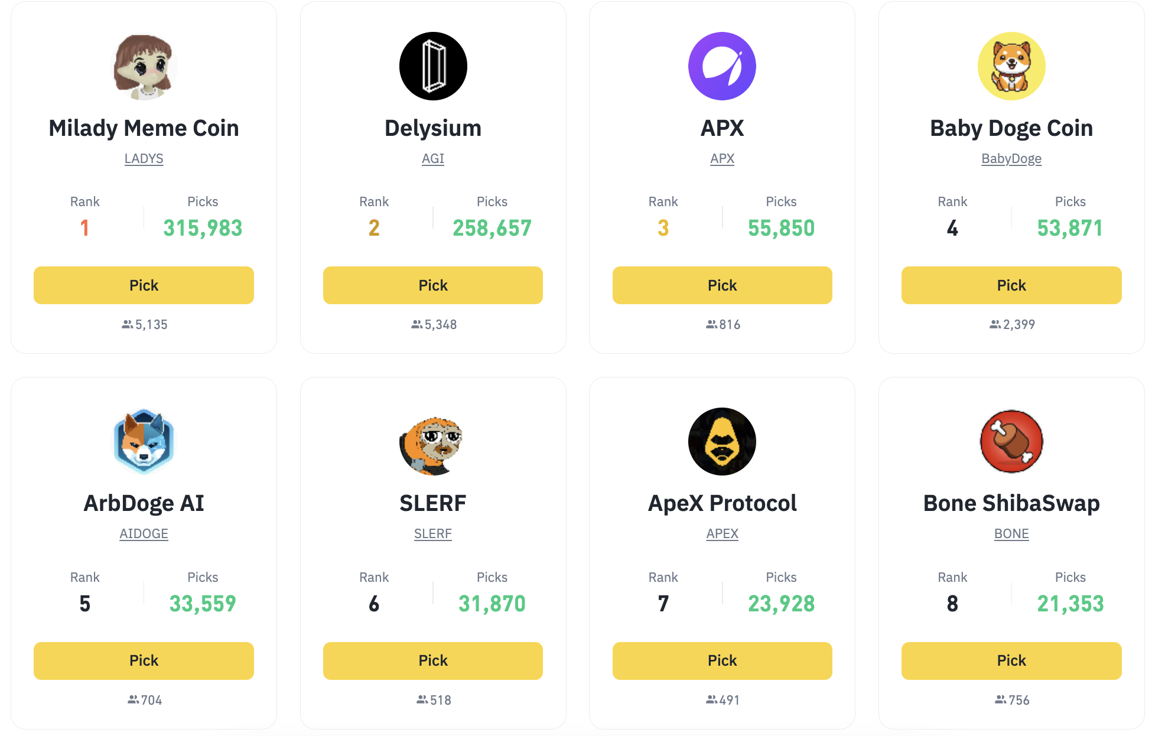Click the Baby Doge Coin icon
The width and height of the screenshot is (1152, 736).
1011,66
